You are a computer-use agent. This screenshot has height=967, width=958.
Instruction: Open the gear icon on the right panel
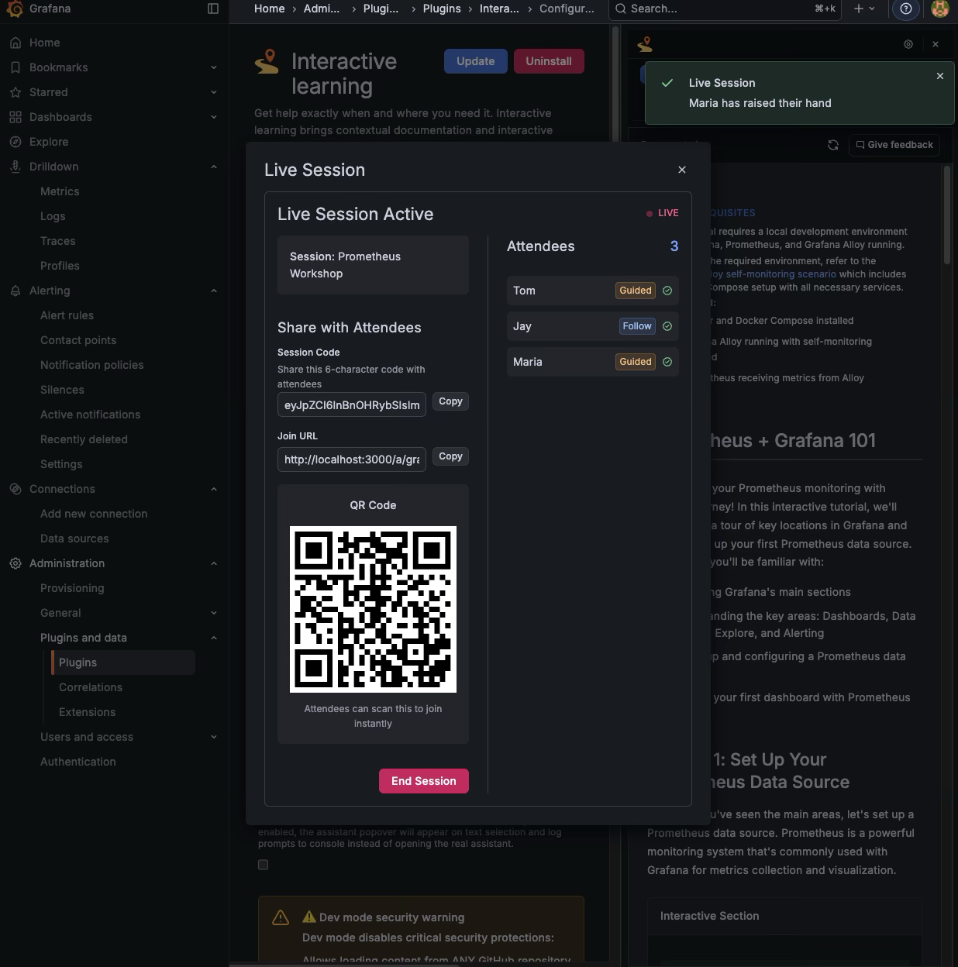point(908,44)
